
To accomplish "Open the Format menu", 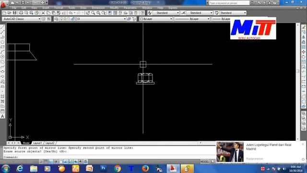I will (x=59, y=8).
